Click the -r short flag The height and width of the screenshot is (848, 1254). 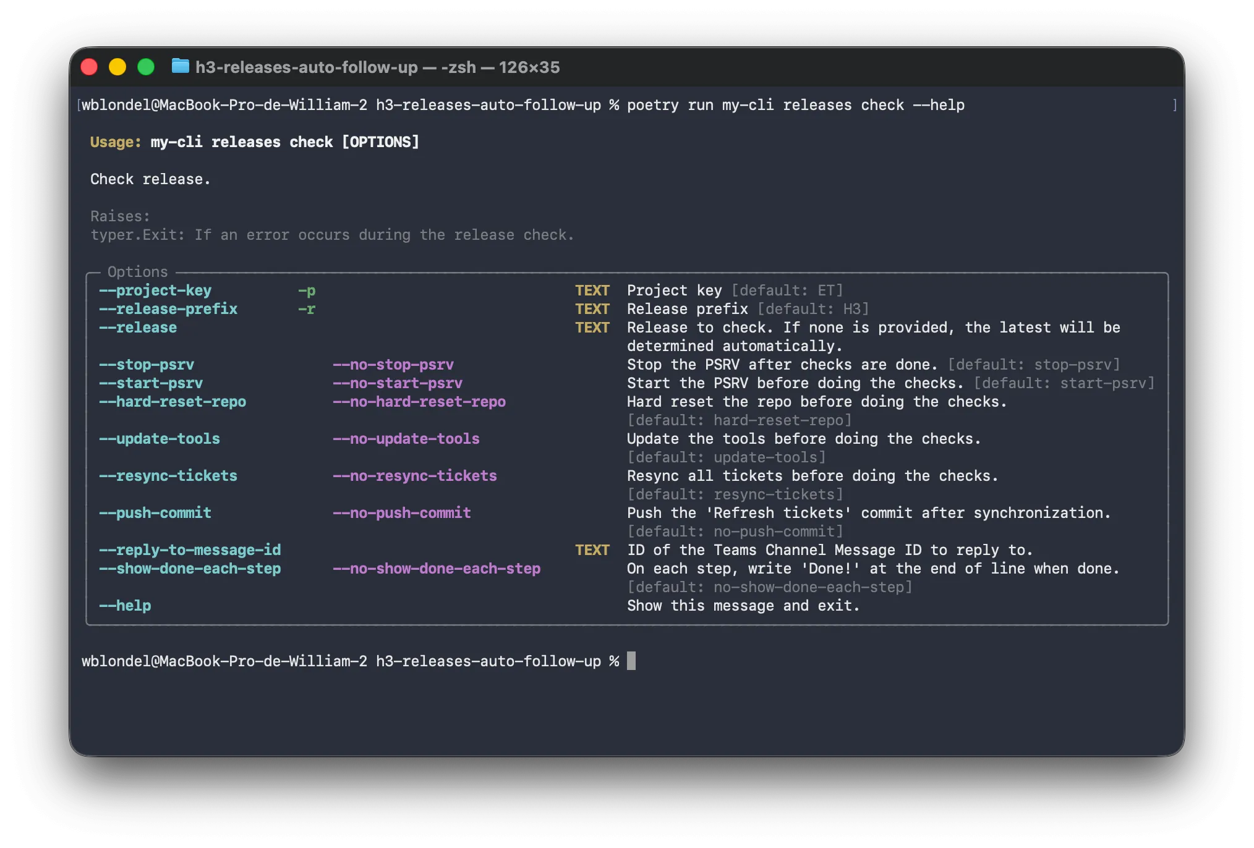(x=307, y=309)
